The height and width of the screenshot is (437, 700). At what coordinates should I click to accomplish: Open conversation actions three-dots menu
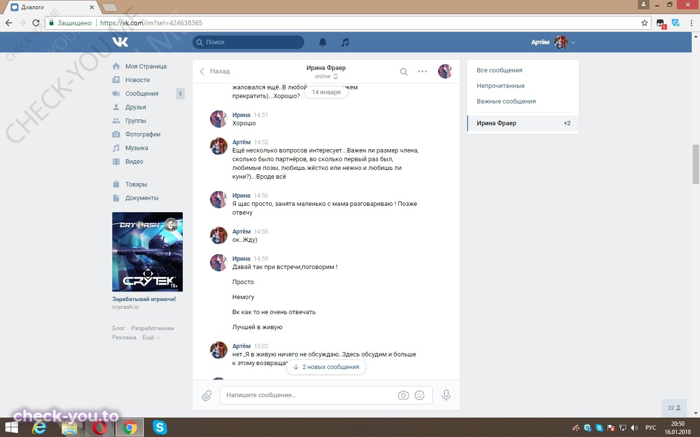tap(422, 71)
